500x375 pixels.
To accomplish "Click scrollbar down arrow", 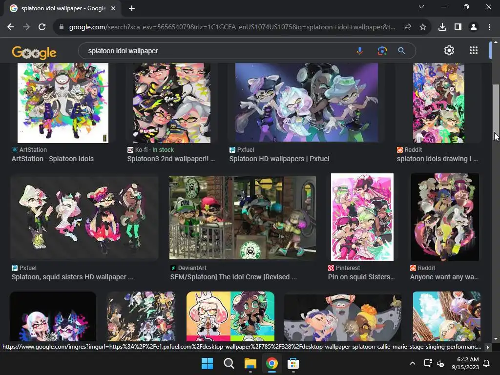I will click(496, 339).
